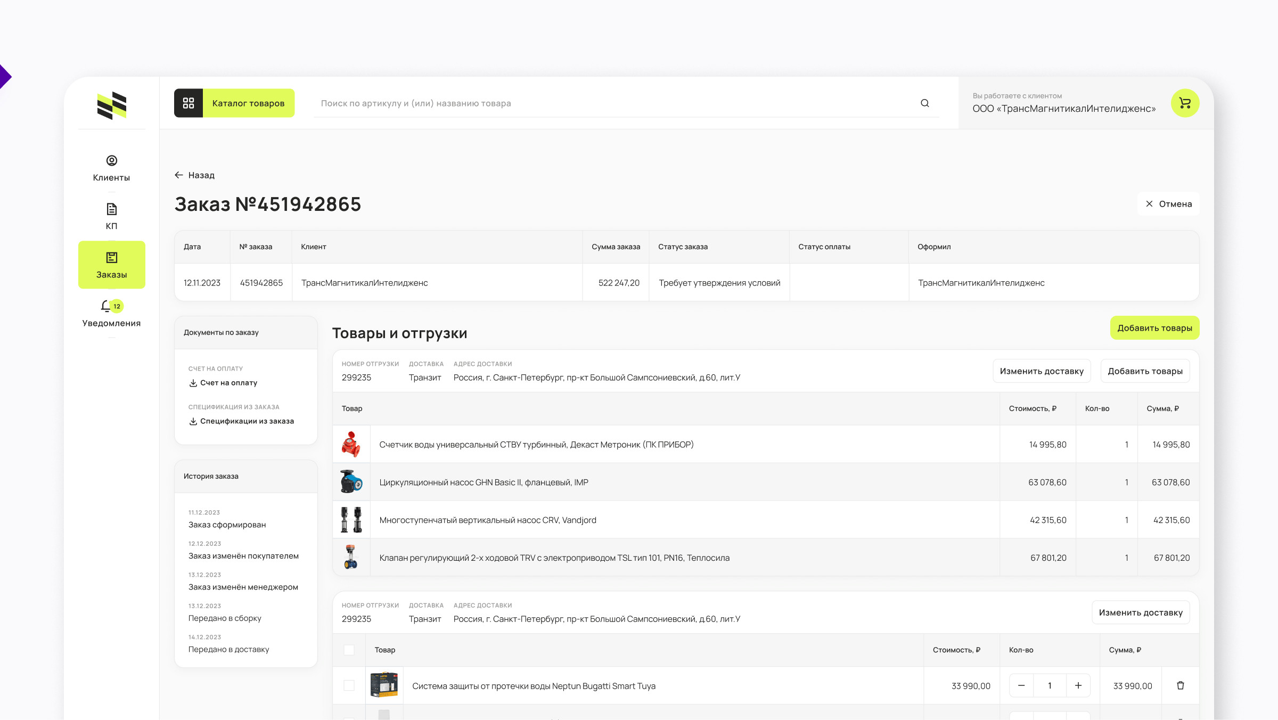Image resolution: width=1278 pixels, height=720 pixels.
Task: Open Каталог товаров menu
Action: click(248, 103)
